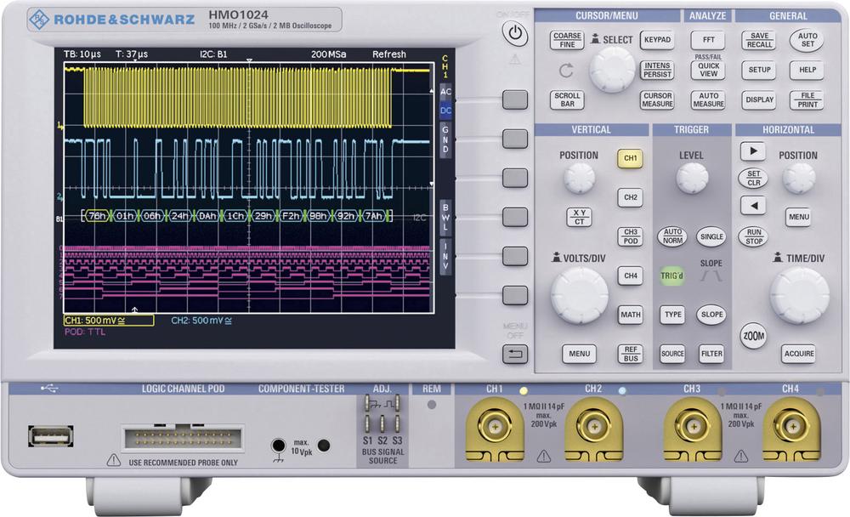Click the Vertical POSITION knob

[x=579, y=178]
